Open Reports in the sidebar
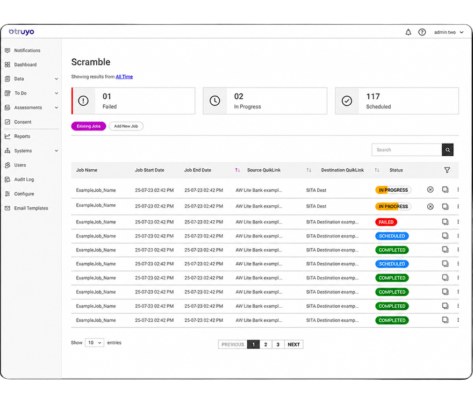473x404 pixels. [22, 136]
